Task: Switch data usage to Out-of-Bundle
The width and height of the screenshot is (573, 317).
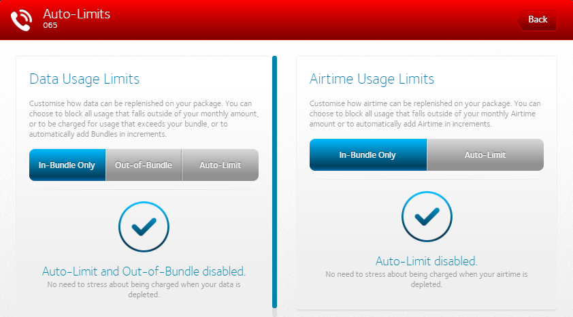Action: click(x=144, y=165)
